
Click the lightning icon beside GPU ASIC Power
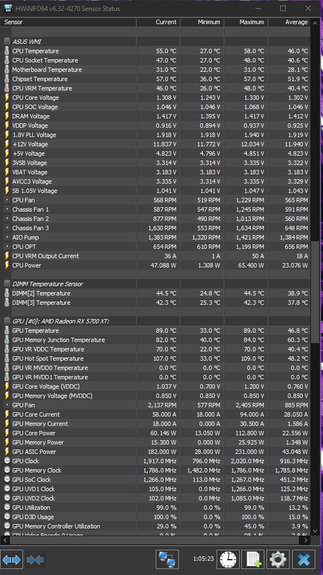coord(7,452)
